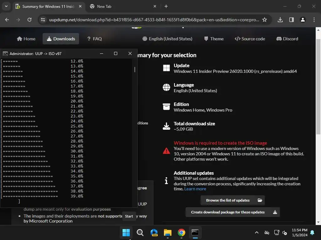Image resolution: width=321 pixels, height=240 pixels.
Task: Open the Downloads section of UUP dump
Action: coord(61,39)
